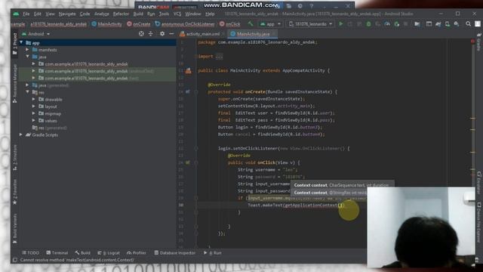This screenshot has width=483, height=272.
Task: Click the red error indicator in editor corner
Action: click(473, 41)
